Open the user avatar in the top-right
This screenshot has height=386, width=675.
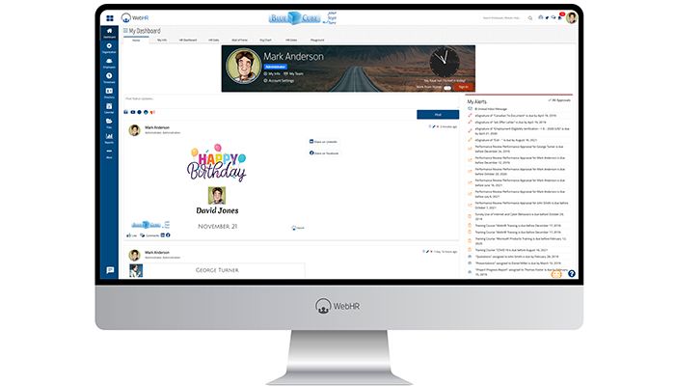[571, 17]
